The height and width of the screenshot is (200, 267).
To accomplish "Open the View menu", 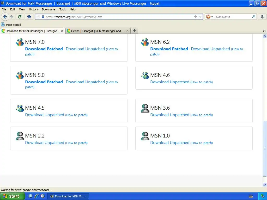I will 22,9.
